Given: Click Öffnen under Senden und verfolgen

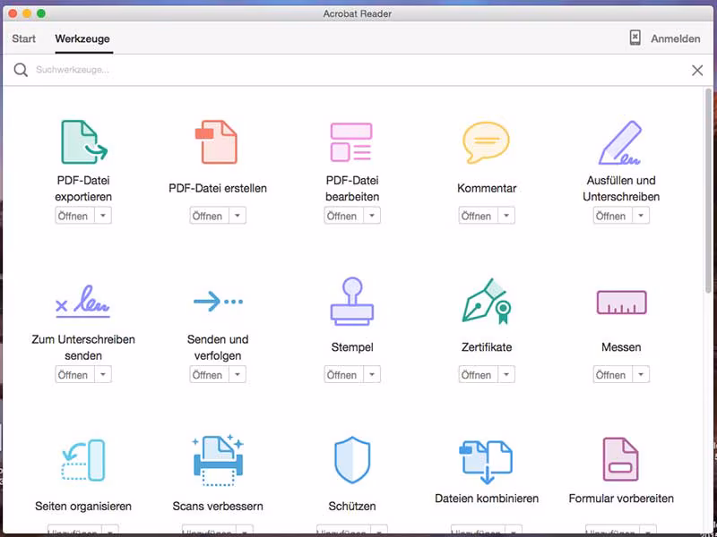Looking at the screenshot, I should click(x=210, y=374).
